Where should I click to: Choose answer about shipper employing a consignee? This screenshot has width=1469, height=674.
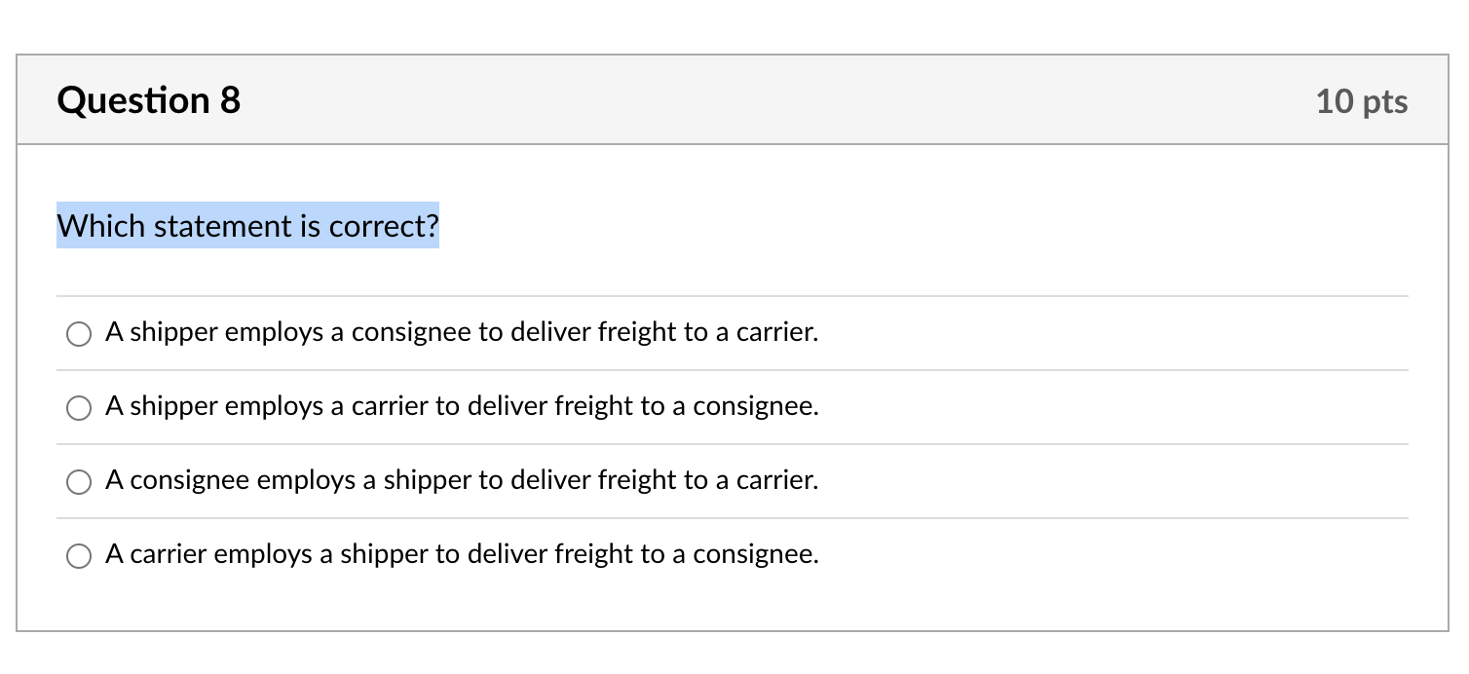463,332
